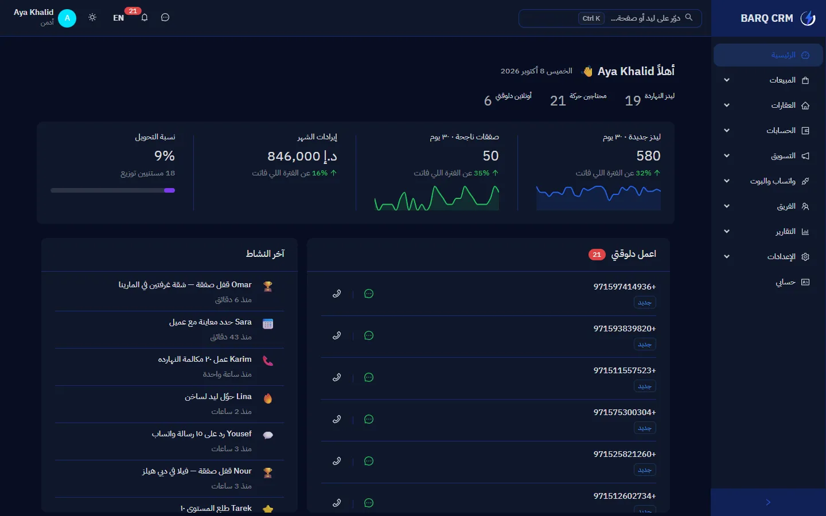Expand the الإعدادات chevron
Screen dimensions: 826x516
click(727, 257)
